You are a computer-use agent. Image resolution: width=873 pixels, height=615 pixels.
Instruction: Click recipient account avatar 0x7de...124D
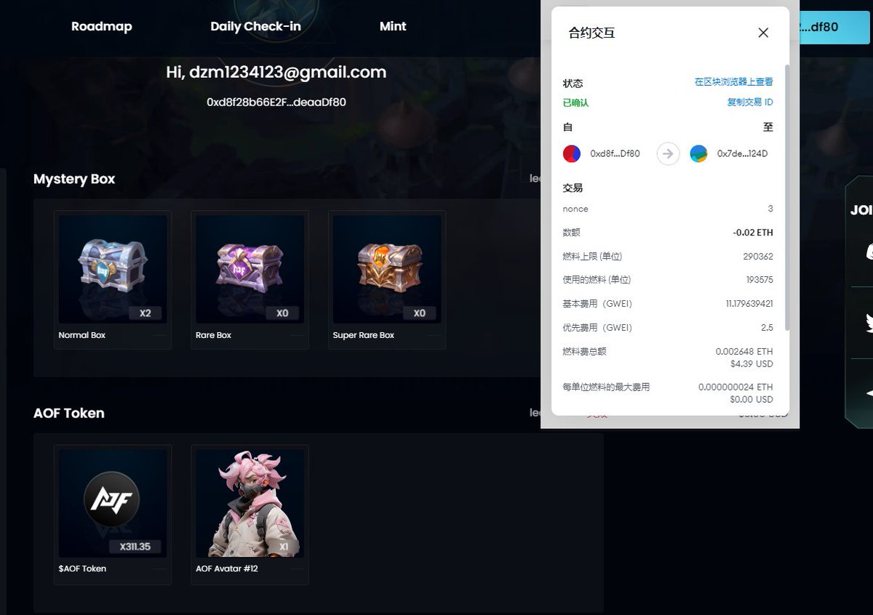698,153
